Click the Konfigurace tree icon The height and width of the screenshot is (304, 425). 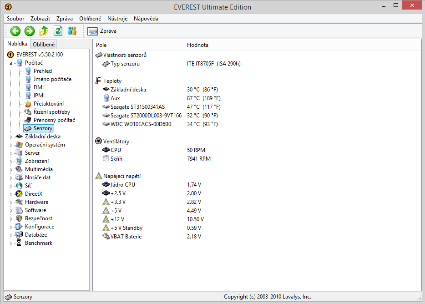click(x=19, y=227)
